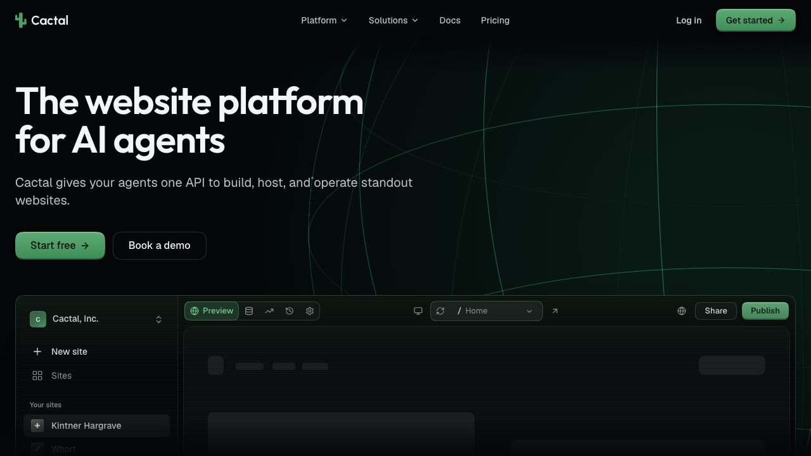Click the Log in link
This screenshot has width=811, height=456.
click(x=689, y=20)
